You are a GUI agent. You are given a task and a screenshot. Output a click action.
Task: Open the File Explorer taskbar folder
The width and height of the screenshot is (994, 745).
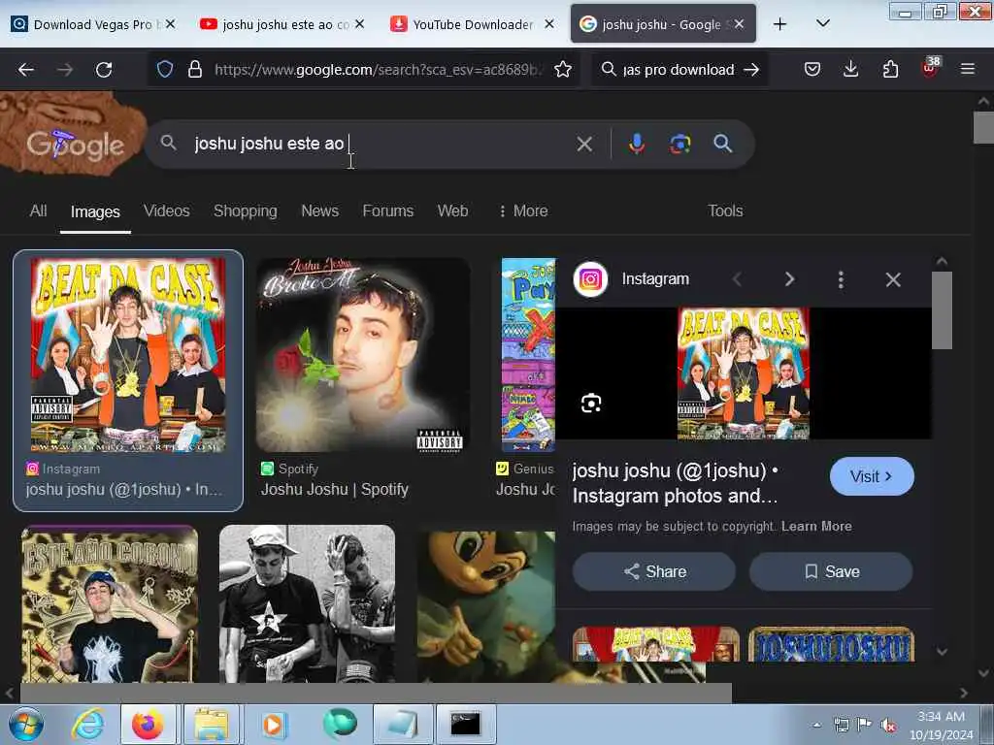(x=211, y=724)
